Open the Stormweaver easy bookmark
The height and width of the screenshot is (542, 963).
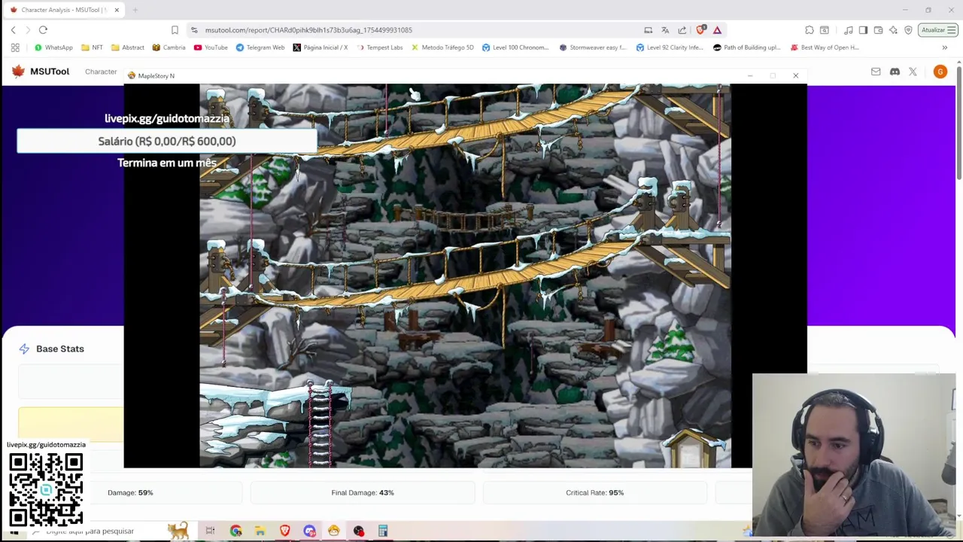[x=593, y=47]
